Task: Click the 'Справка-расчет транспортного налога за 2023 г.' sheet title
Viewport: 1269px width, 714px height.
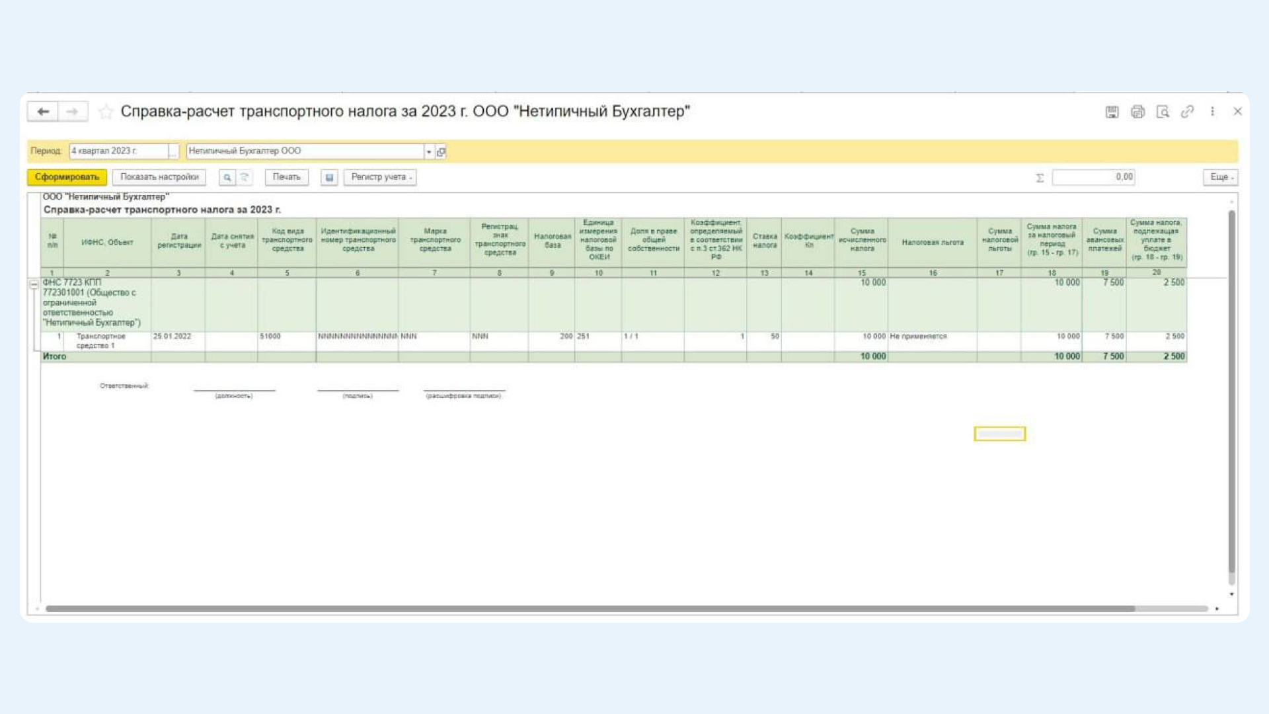Action: (x=162, y=210)
